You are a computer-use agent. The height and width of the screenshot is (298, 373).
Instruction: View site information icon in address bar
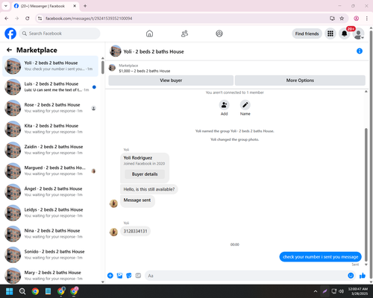[40, 19]
